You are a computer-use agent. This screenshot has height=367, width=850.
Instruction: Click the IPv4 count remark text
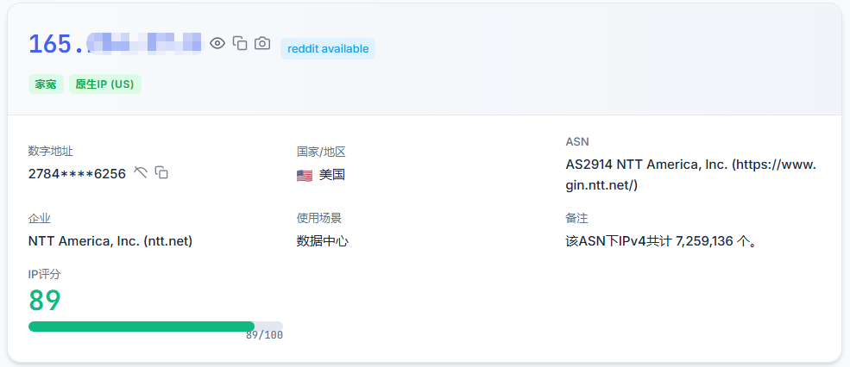662,241
